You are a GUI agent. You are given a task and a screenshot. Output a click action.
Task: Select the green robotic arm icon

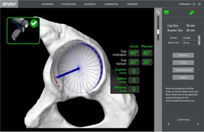pyautogui.click(x=192, y=12)
